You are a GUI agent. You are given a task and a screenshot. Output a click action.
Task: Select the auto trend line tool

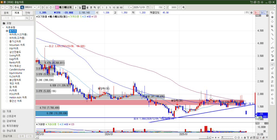(272, 47)
